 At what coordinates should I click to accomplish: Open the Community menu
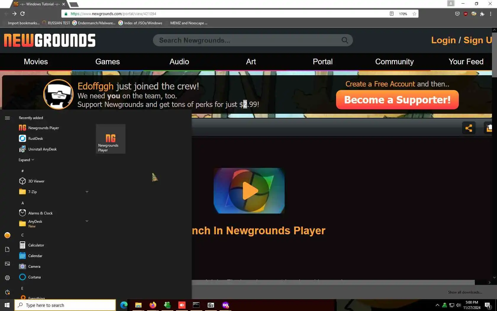click(x=394, y=62)
